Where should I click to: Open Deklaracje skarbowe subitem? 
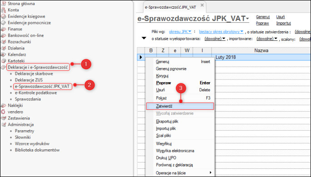coord(34,74)
